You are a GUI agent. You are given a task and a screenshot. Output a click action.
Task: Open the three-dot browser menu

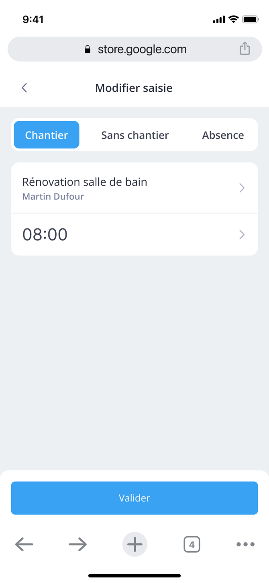pos(245,544)
